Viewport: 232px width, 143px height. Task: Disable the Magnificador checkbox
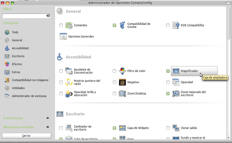168,71
